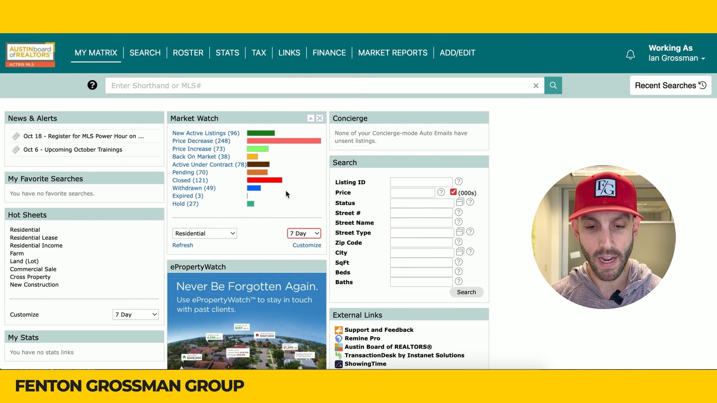Click Support and Feedback link icon
The width and height of the screenshot is (717, 403).
pos(339,330)
